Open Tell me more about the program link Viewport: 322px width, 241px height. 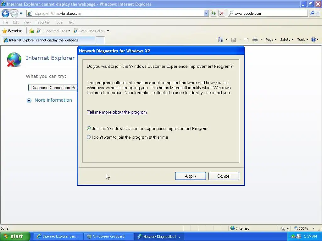117,112
